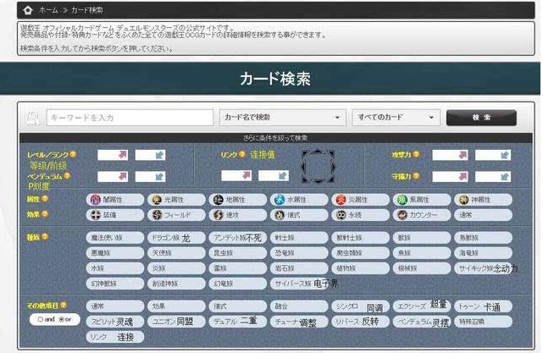
Task: Filter by スピリット spirit cards
Action: [115, 322]
